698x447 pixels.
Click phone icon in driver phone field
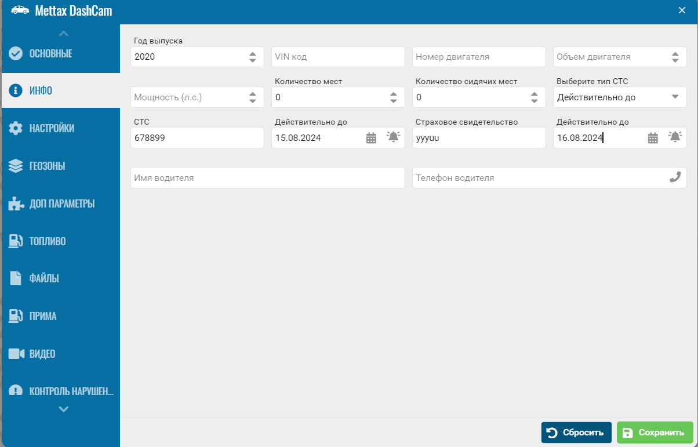675,178
